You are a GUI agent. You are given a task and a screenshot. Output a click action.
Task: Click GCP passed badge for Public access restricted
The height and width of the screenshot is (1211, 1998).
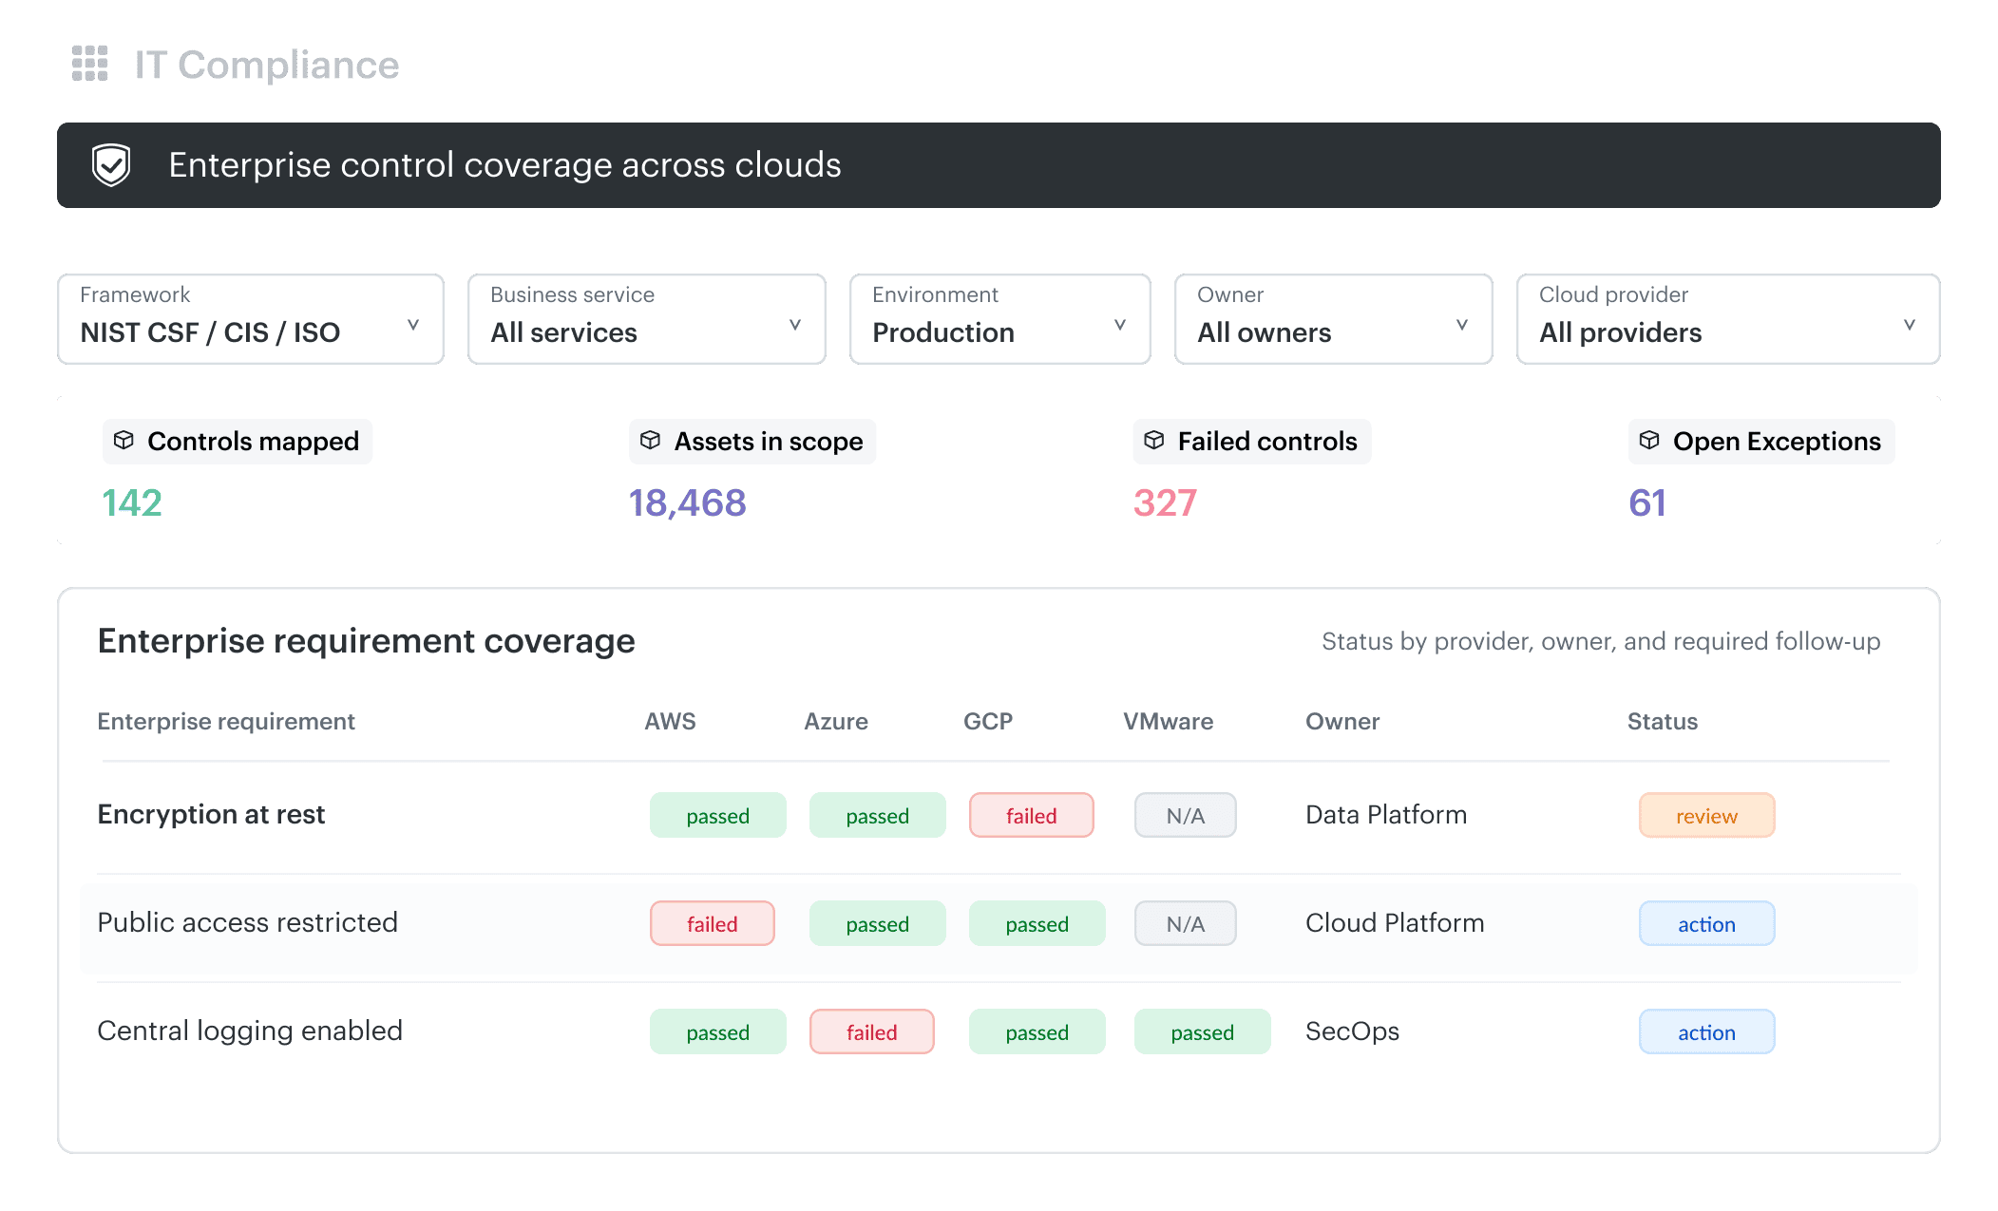pos(1037,923)
